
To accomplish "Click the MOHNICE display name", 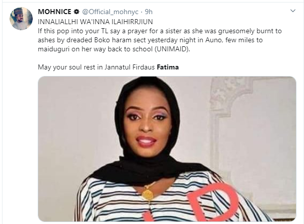I will [54, 11].
